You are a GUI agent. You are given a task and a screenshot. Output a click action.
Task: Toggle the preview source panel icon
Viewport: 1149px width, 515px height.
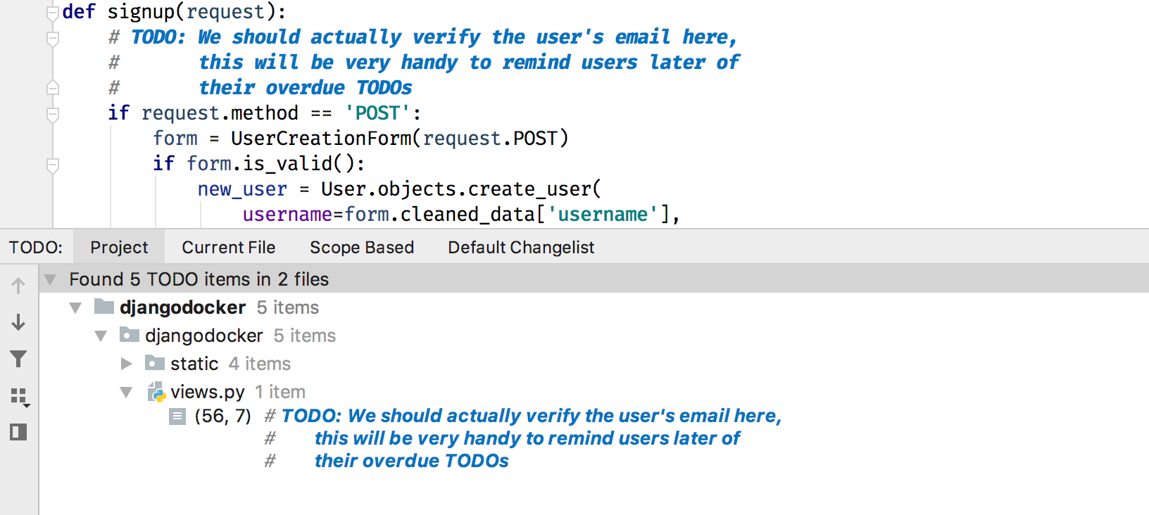point(18,432)
